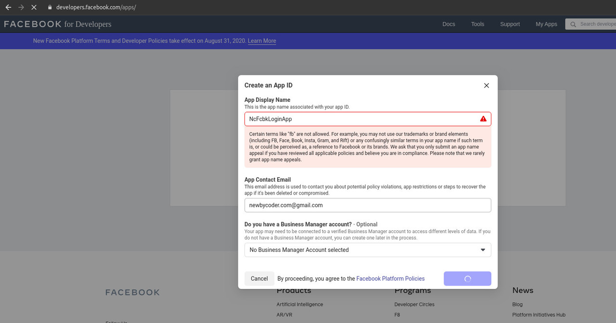Click the App Display Name input field
This screenshot has width=616, height=323.
coord(368,119)
